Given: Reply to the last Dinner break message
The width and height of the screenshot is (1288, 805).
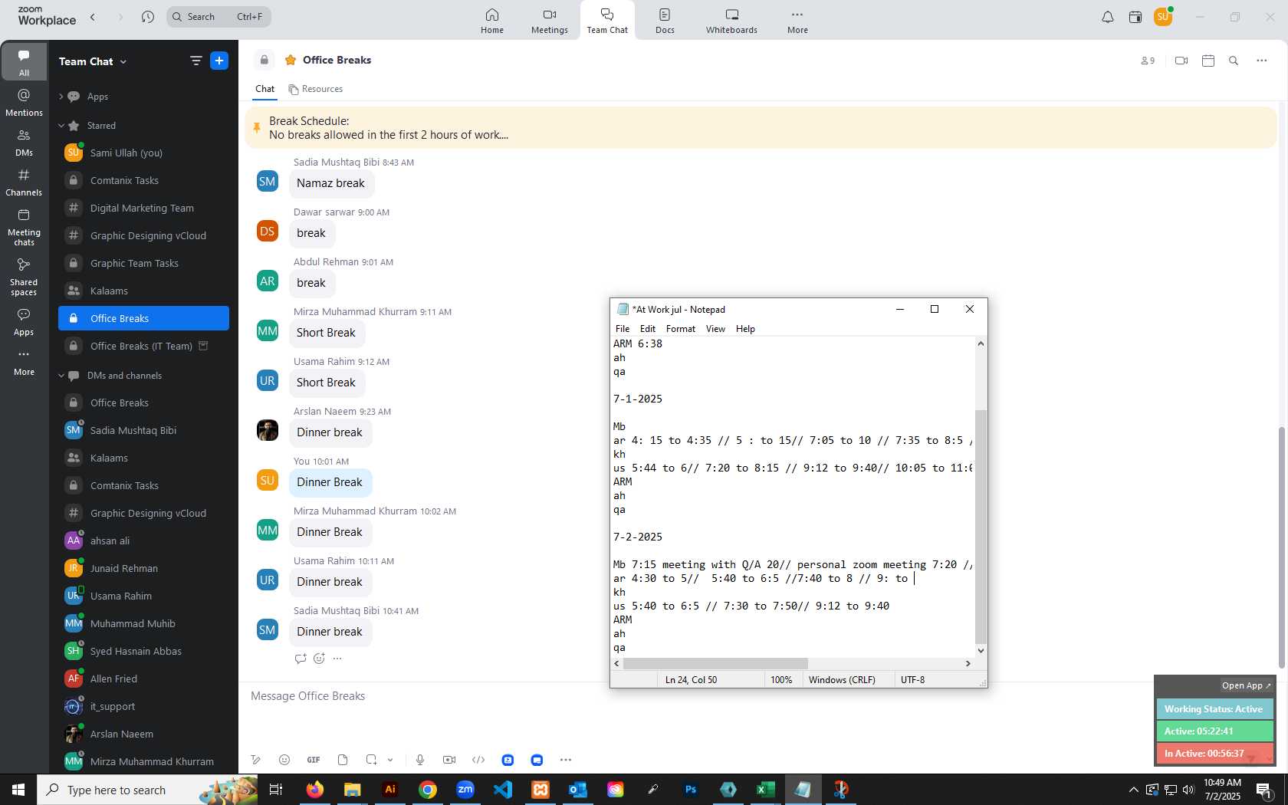Looking at the screenshot, I should (301, 659).
